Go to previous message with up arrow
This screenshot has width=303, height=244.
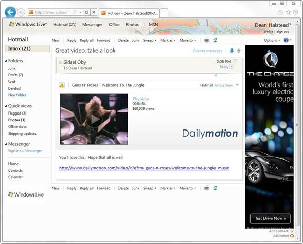point(239,51)
